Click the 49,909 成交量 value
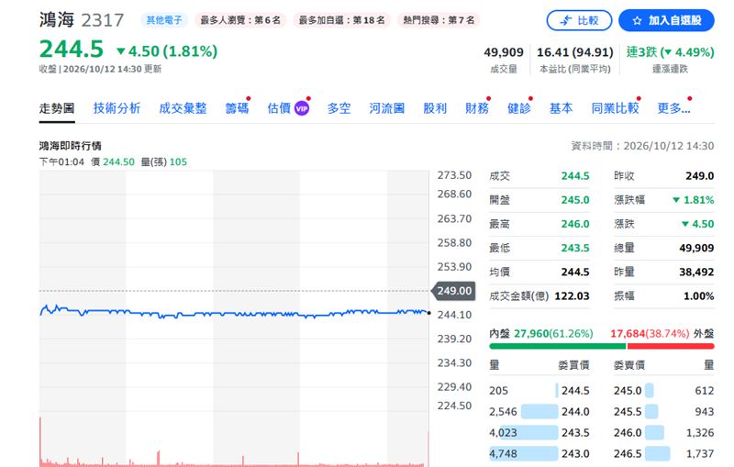734x467 pixels. click(504, 52)
